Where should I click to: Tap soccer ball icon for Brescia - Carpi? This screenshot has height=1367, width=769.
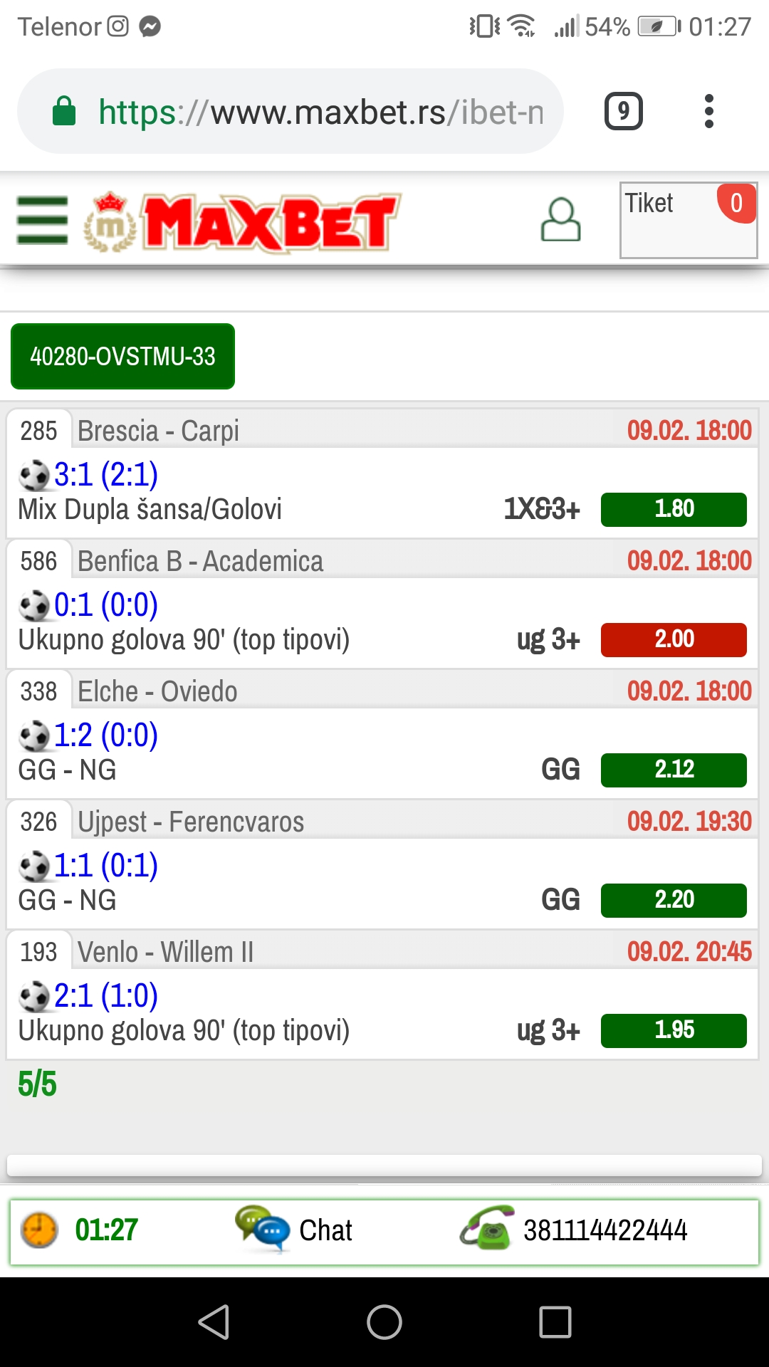tap(34, 476)
